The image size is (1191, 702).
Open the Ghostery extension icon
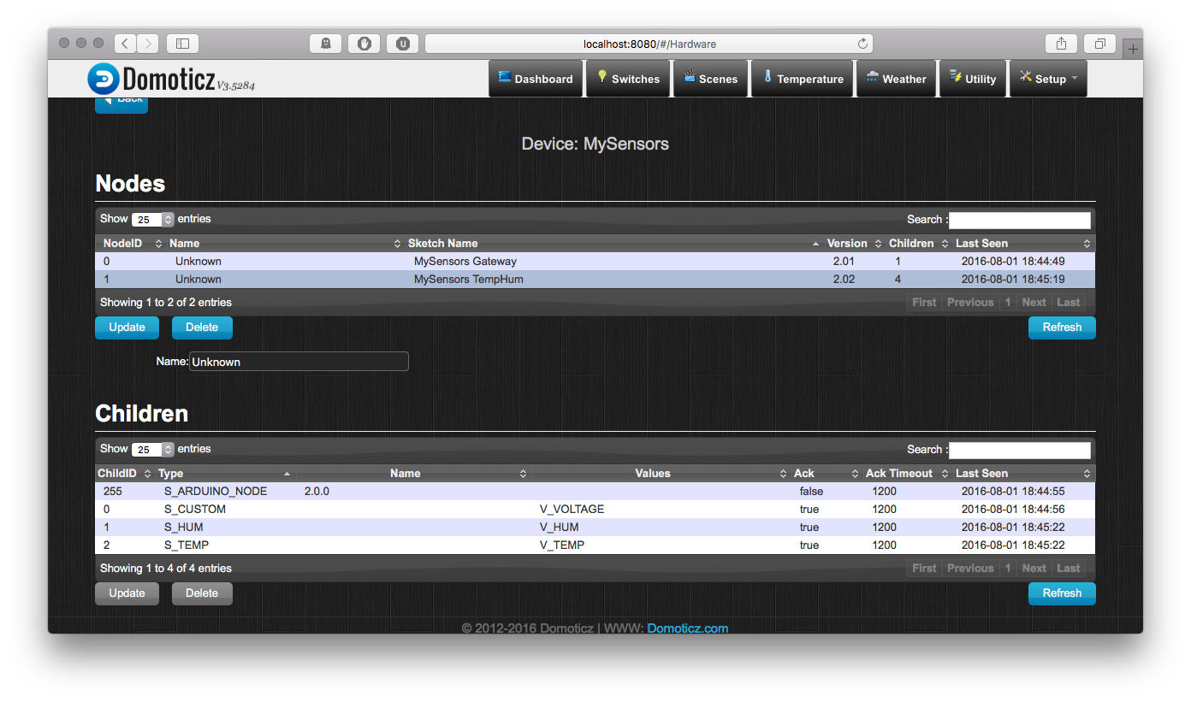(325, 43)
